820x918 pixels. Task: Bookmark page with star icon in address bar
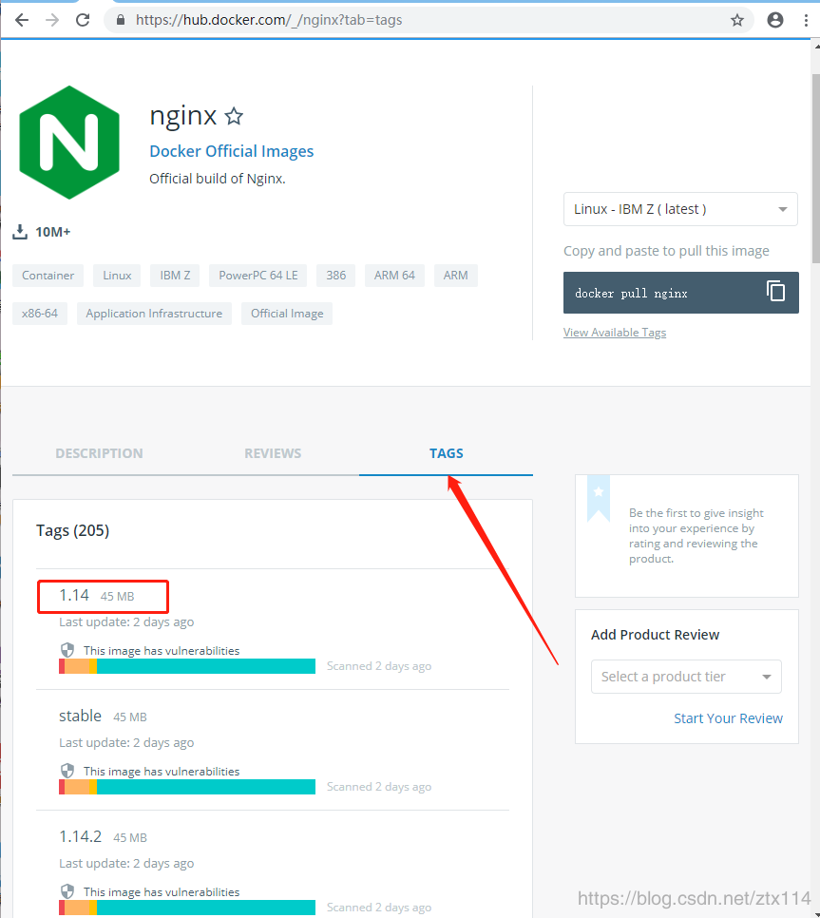(737, 20)
